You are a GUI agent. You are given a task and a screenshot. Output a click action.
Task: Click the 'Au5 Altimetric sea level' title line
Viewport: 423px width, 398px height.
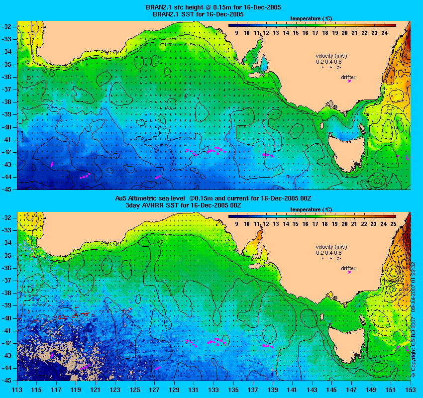(213, 199)
